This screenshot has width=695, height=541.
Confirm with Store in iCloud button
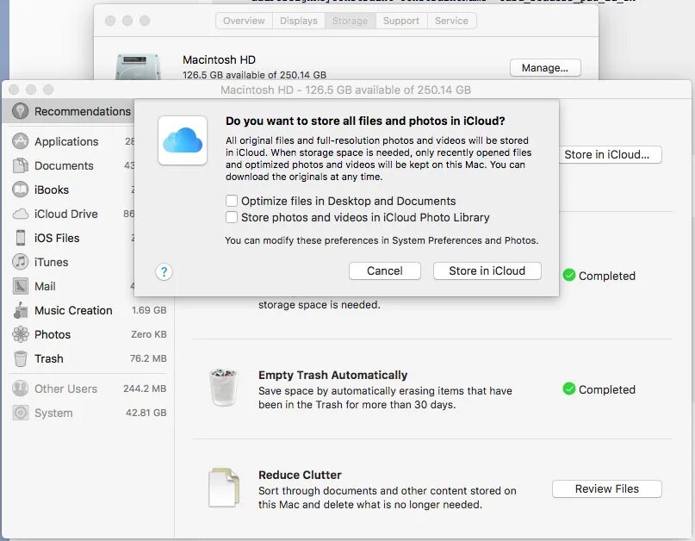487,271
